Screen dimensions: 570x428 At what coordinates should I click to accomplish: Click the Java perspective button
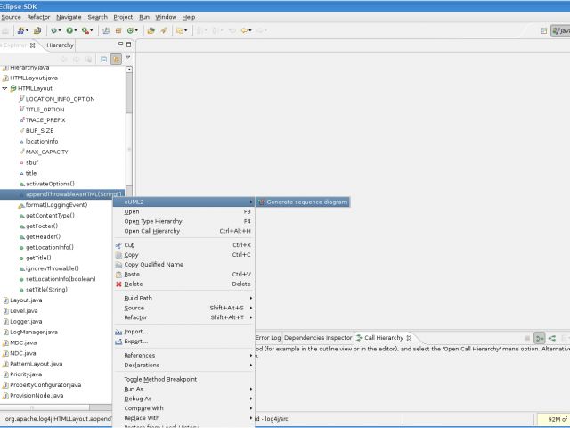click(559, 30)
